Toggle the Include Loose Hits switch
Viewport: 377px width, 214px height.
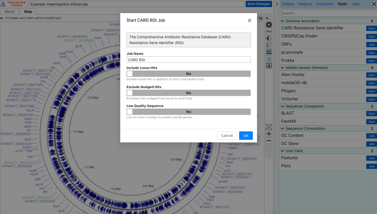coord(188,74)
